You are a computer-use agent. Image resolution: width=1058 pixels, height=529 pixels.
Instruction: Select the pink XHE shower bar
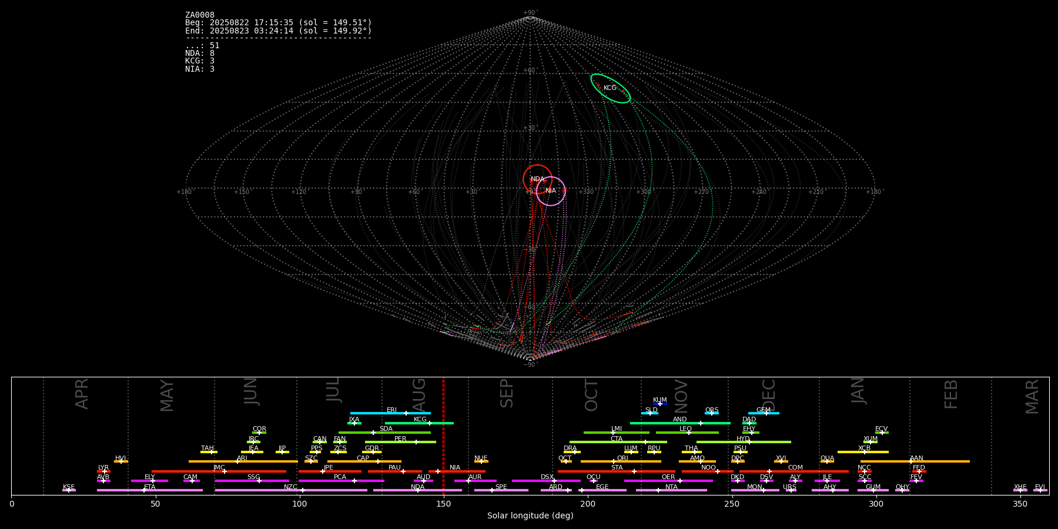1020,490
